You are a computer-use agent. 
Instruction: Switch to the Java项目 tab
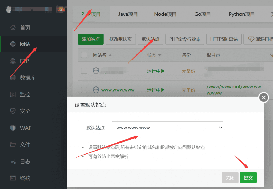(128, 14)
